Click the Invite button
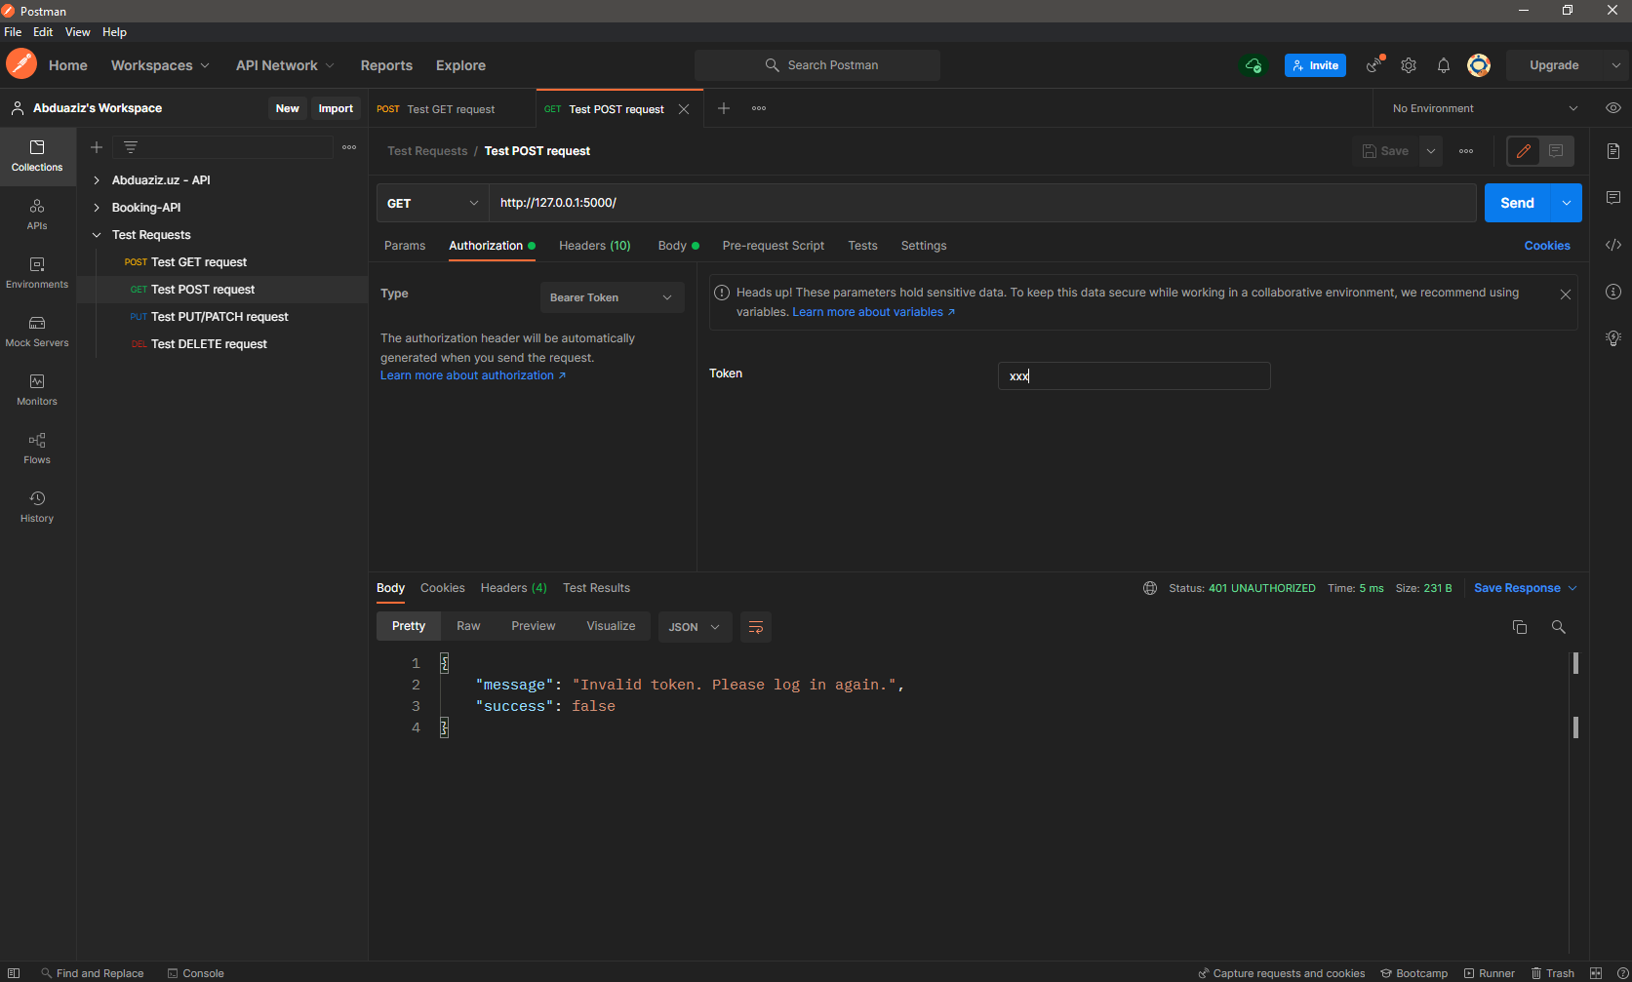The image size is (1632, 982). pyautogui.click(x=1315, y=65)
